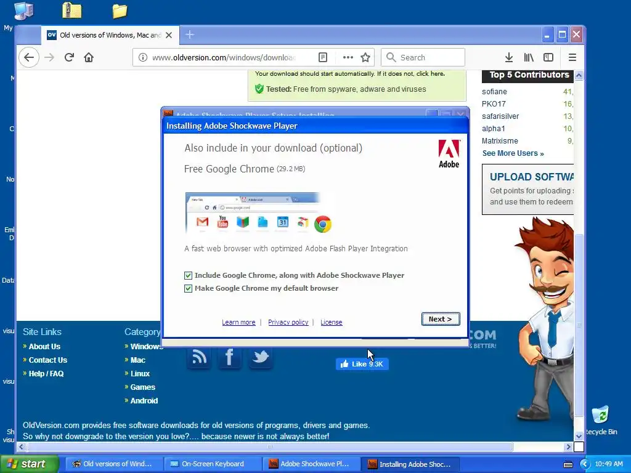Toggle Firefox sidebar icon
The height and width of the screenshot is (473, 631).
[x=548, y=57]
